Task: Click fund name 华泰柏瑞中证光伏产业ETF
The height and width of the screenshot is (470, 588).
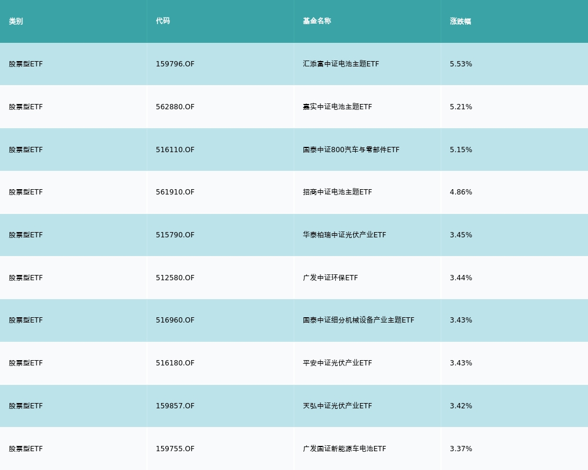Action: pyautogui.click(x=344, y=235)
